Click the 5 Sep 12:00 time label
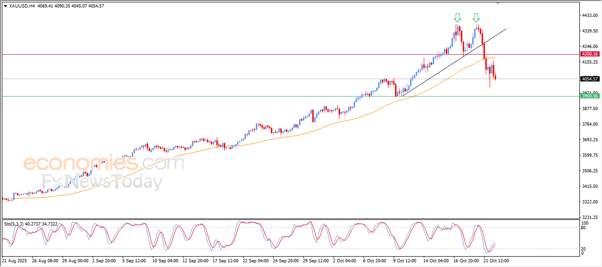 134,260
